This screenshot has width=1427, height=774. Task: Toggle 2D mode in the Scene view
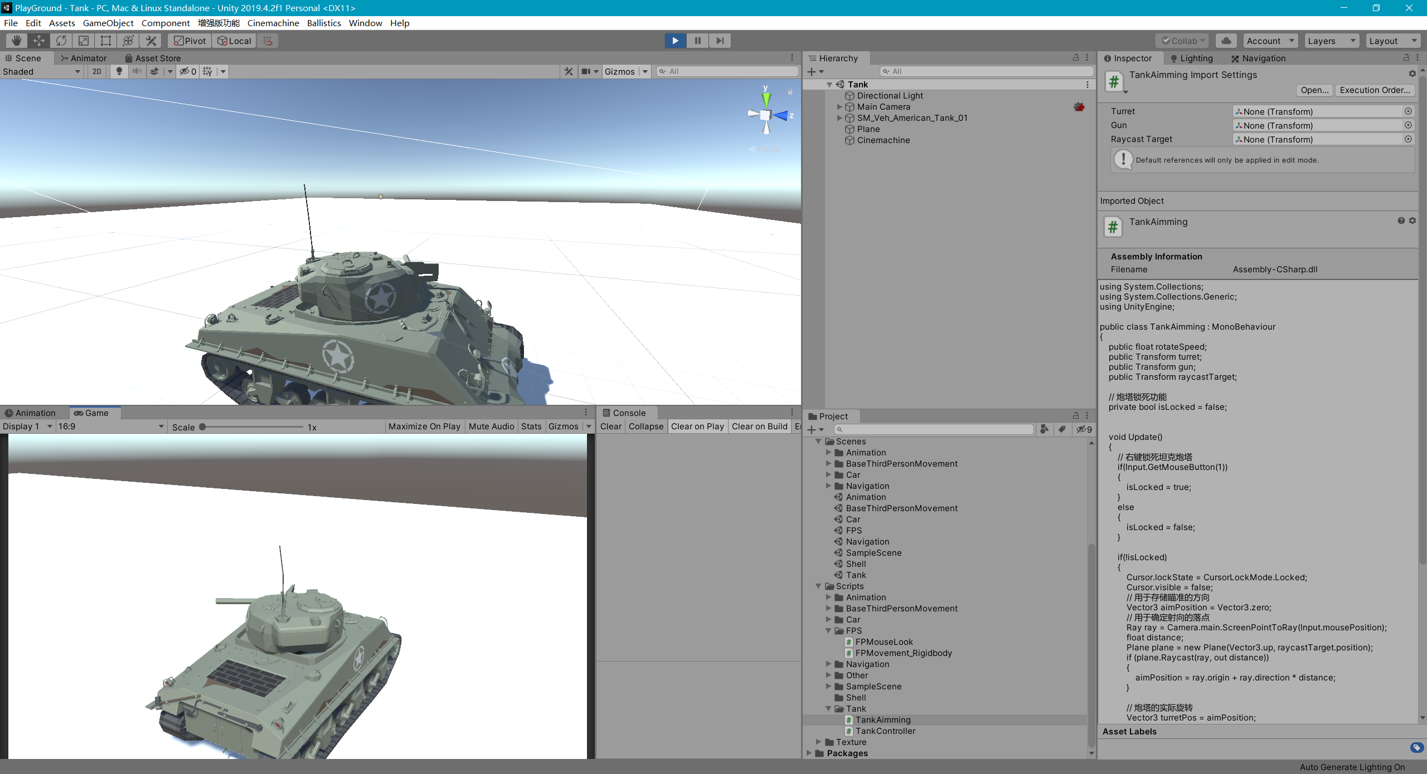96,71
